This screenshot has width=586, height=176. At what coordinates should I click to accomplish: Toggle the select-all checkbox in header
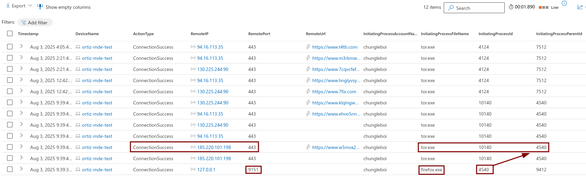pyautogui.click(x=10, y=33)
